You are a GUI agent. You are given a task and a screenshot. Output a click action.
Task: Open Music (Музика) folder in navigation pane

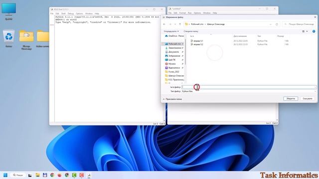[x=174, y=64]
